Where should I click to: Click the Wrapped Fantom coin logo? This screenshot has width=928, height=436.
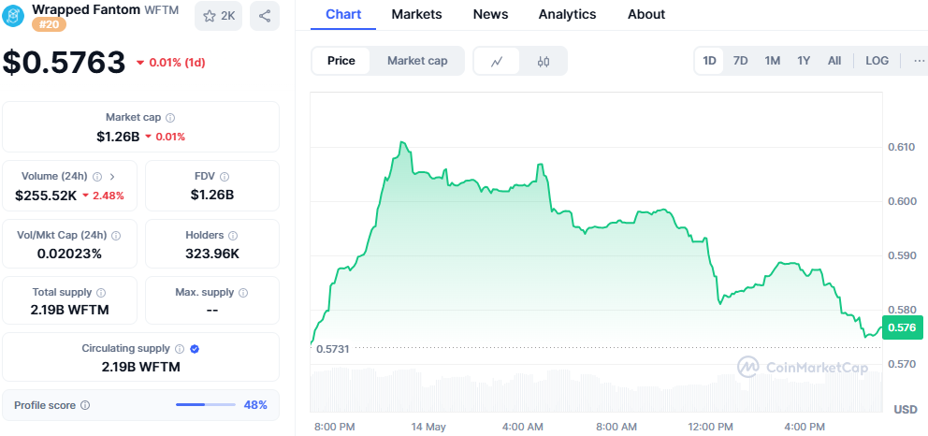click(x=14, y=16)
